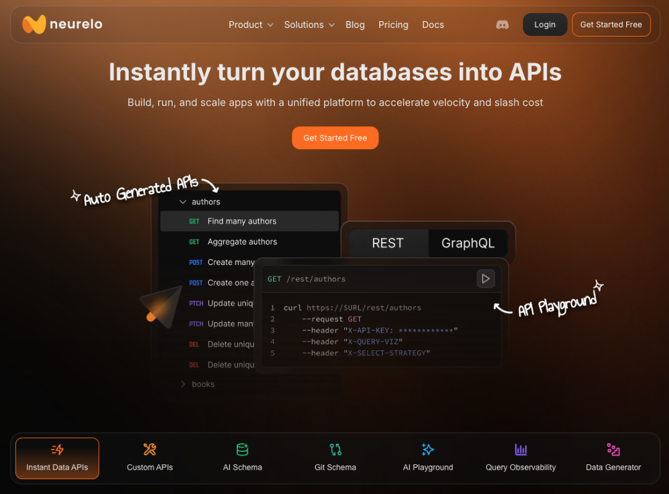Open the Product dropdown menu
The image size is (669, 494).
[x=251, y=25]
